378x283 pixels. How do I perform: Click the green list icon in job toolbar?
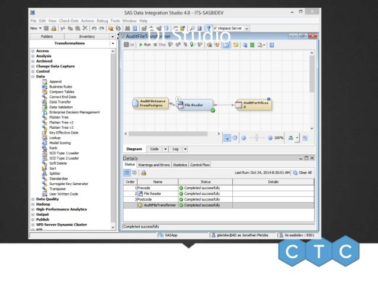click(x=252, y=45)
